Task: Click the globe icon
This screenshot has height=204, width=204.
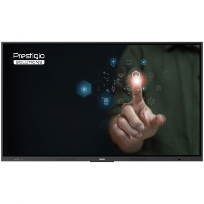Action: click(166, 75)
